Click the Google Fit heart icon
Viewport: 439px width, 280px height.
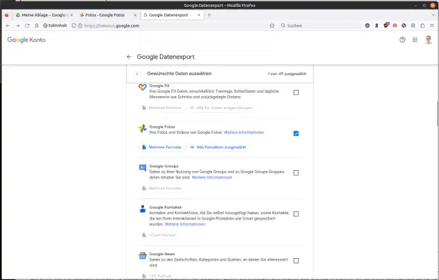(143, 86)
